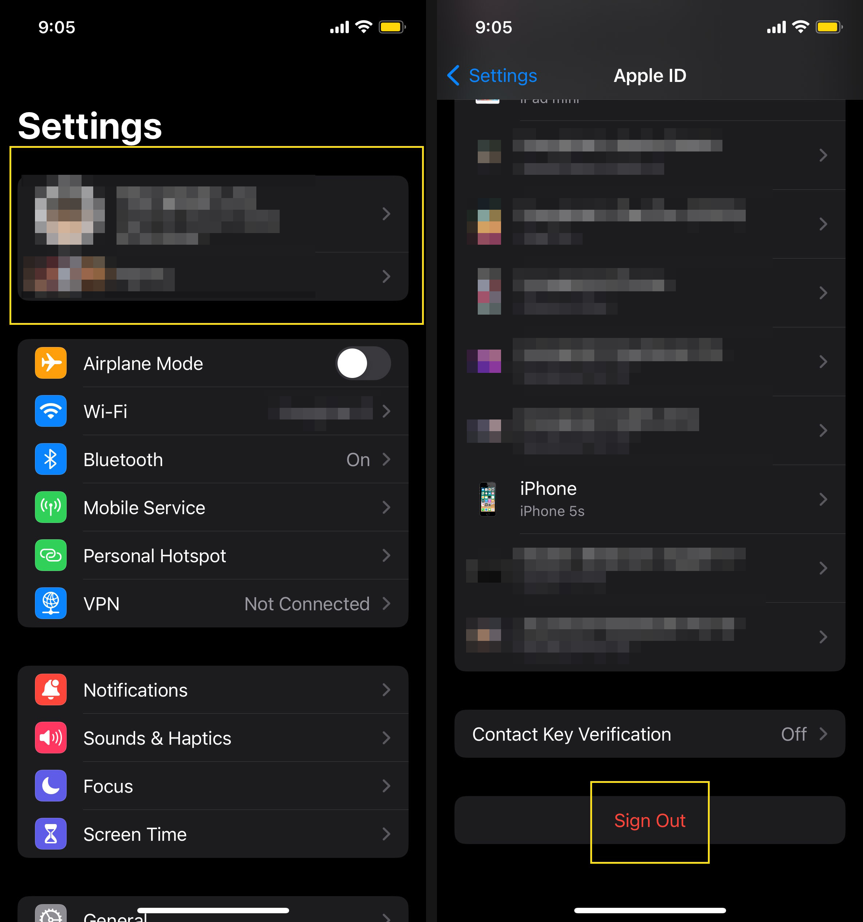This screenshot has width=863, height=922.
Task: Tap the Mobile Service icon
Action: pos(50,507)
